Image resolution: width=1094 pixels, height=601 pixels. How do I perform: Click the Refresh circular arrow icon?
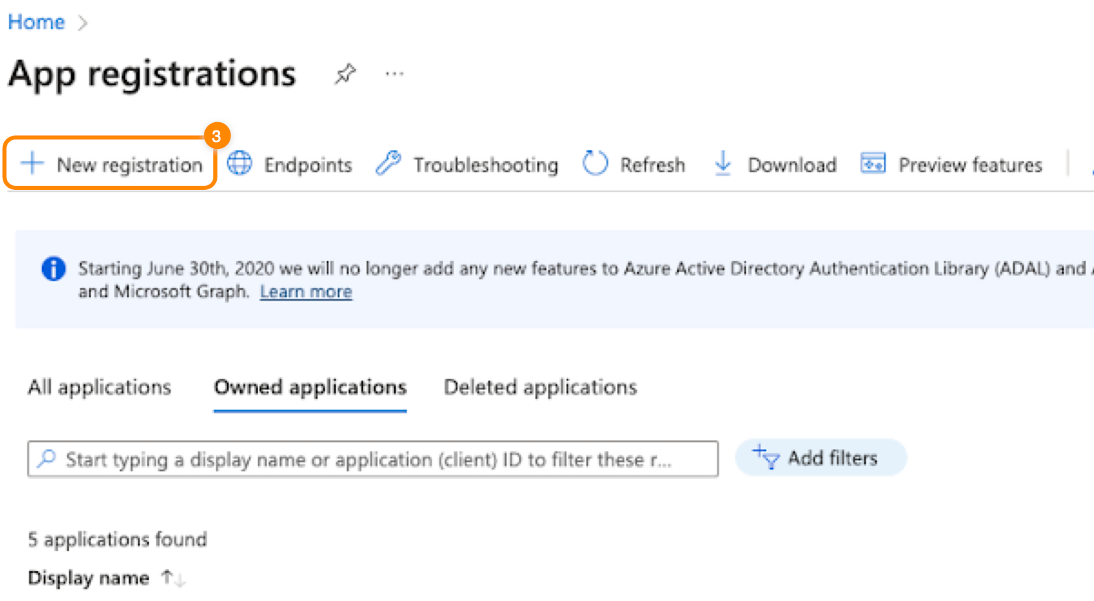pyautogui.click(x=595, y=164)
